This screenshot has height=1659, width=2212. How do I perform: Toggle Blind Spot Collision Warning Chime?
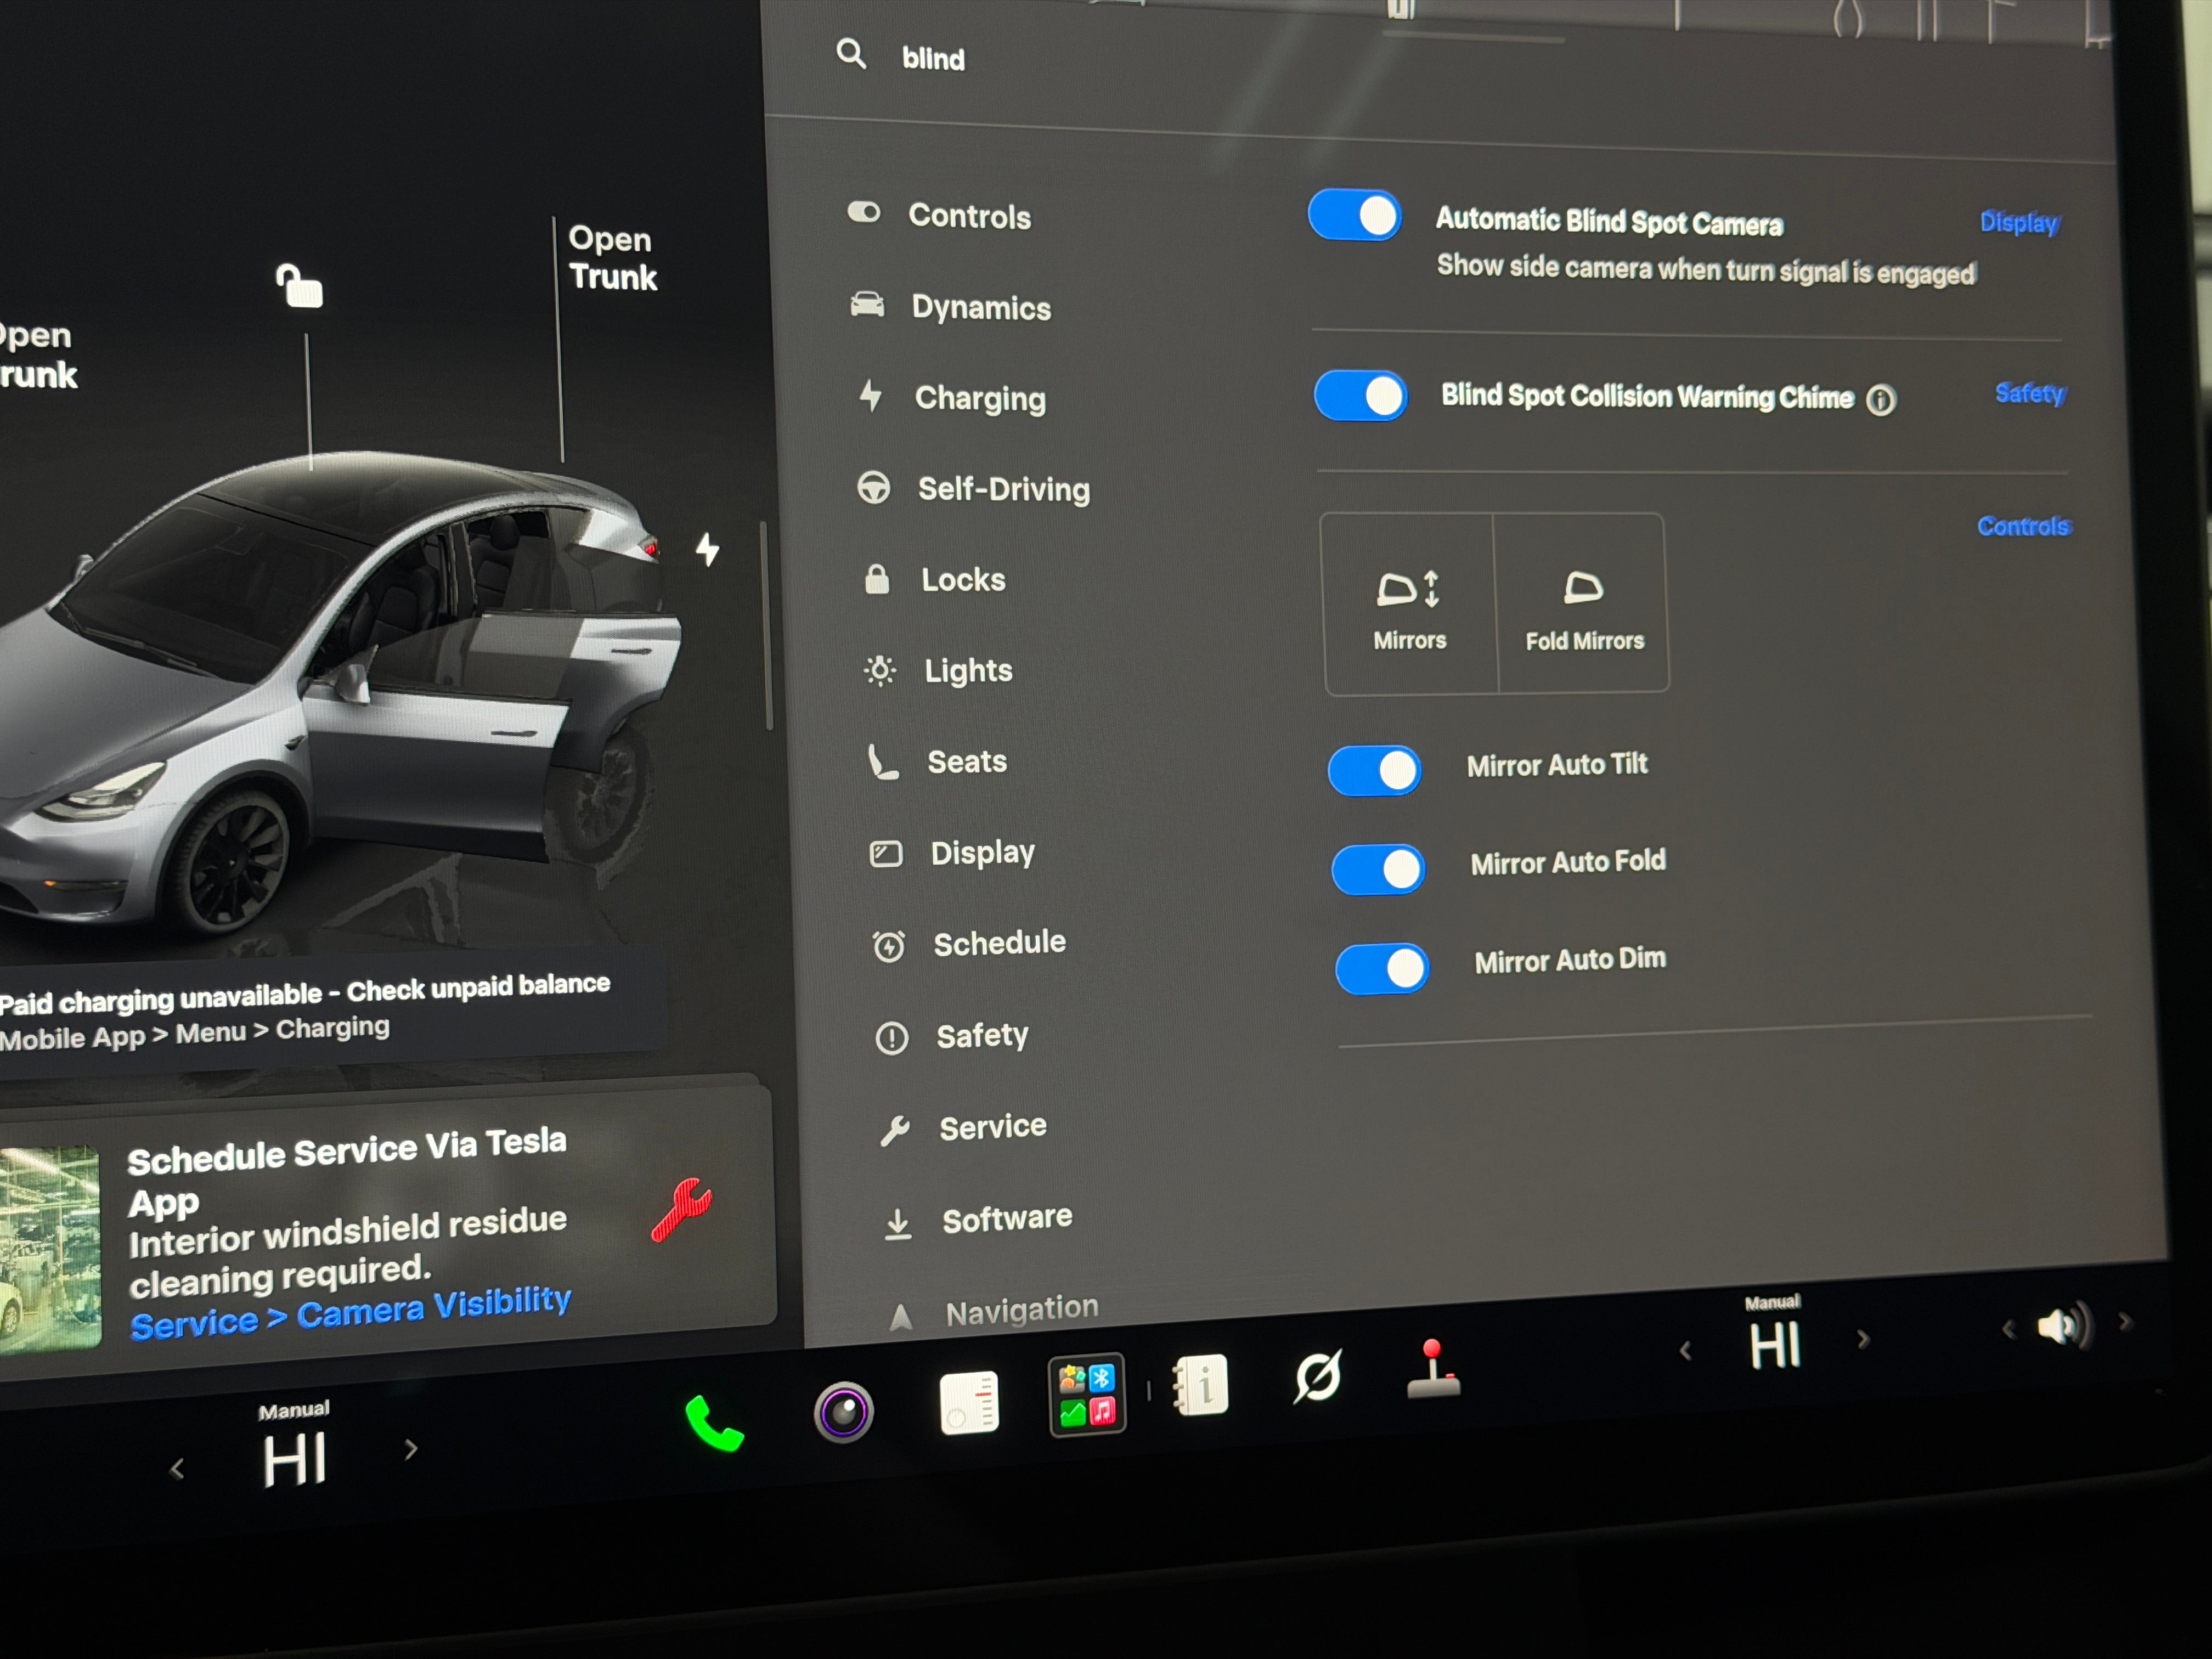(1360, 395)
